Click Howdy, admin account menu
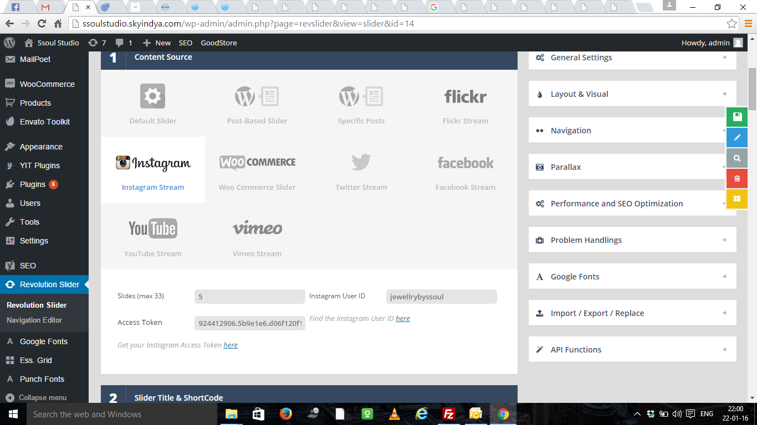757x425 pixels. (712, 43)
